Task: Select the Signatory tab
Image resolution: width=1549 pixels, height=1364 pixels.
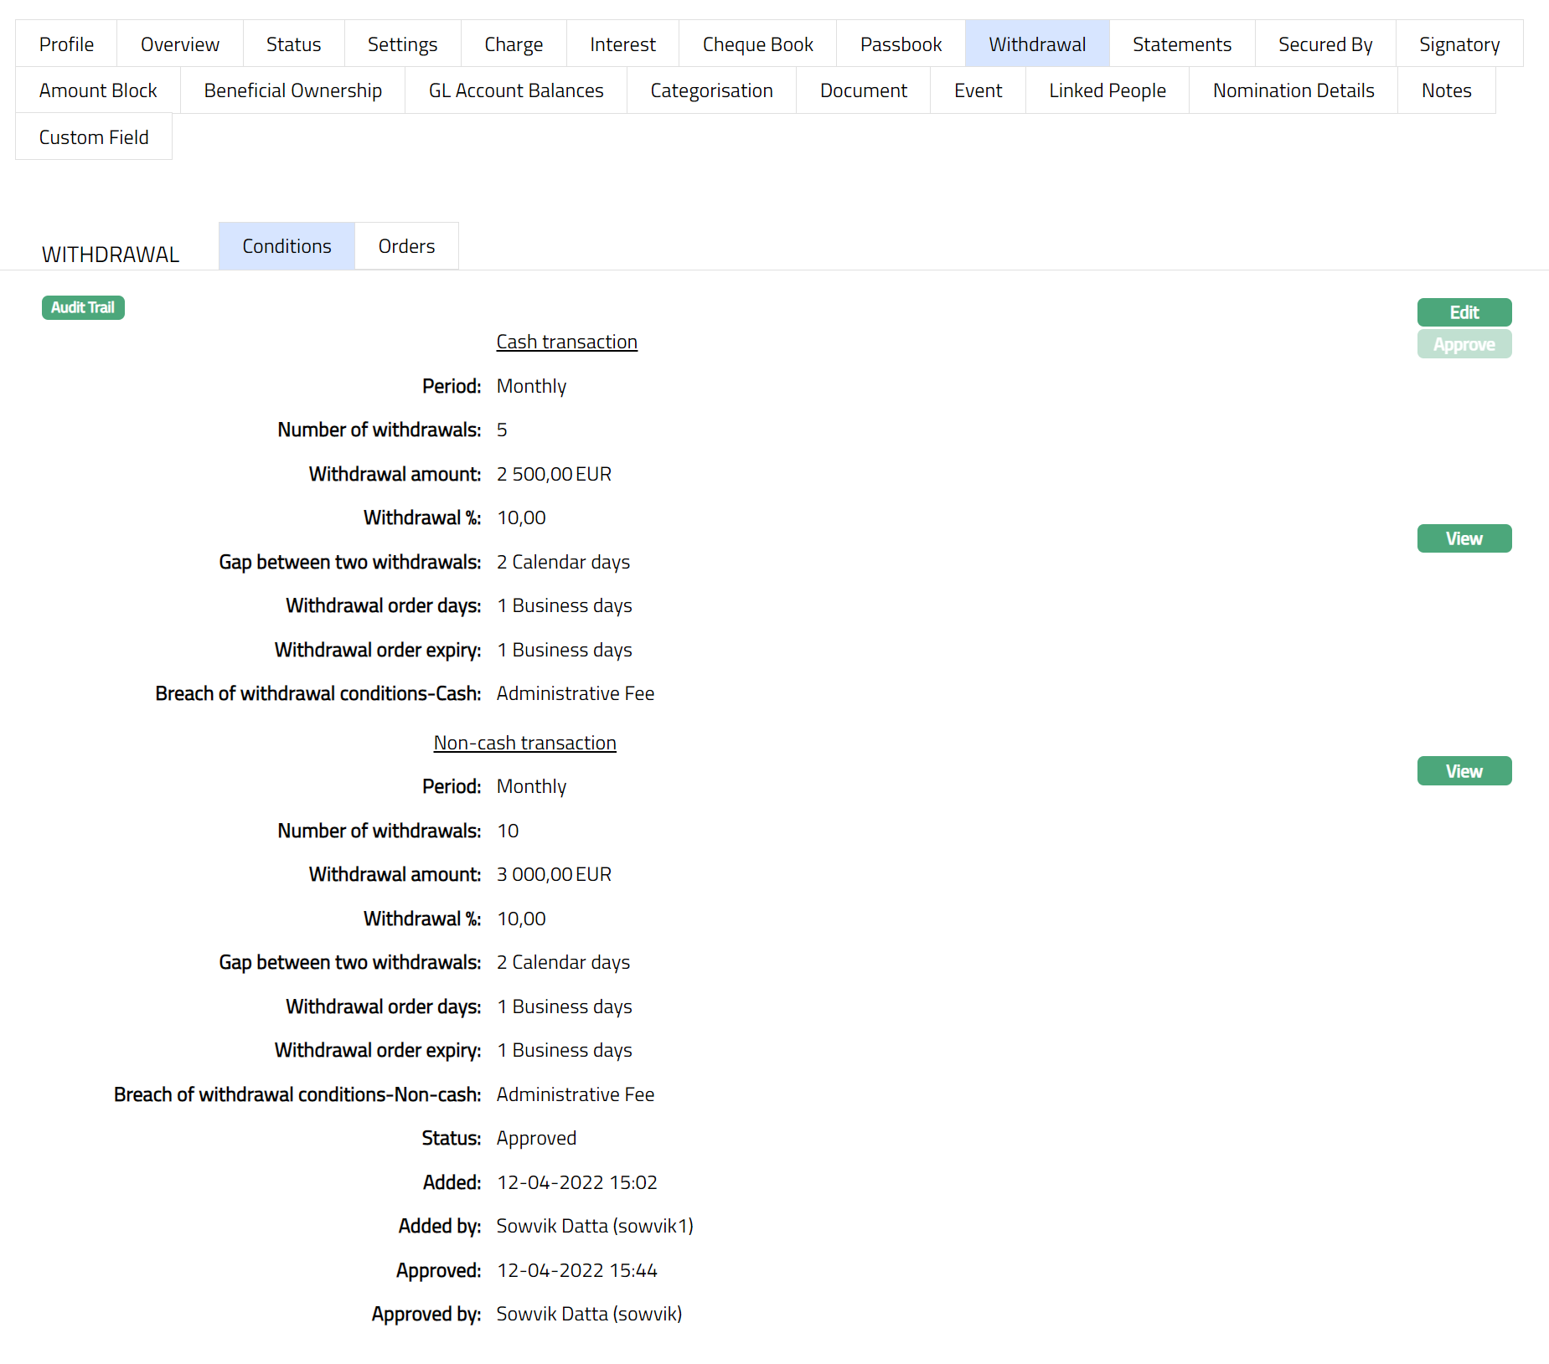Action: click(1459, 44)
